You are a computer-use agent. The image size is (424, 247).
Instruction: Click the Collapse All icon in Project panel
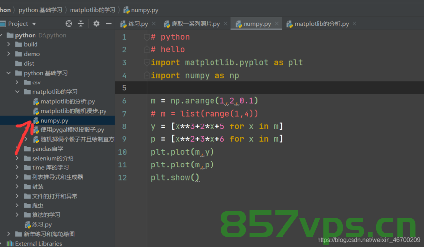coord(81,24)
